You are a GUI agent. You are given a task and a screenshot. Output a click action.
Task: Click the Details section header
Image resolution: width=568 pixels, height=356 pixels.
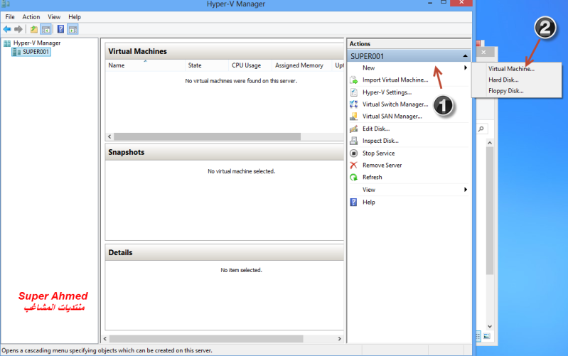tap(224, 253)
